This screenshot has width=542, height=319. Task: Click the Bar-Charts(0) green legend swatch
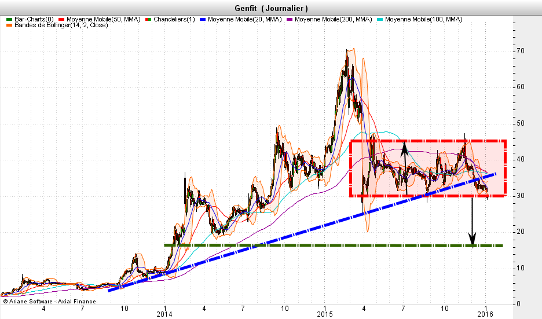coord(9,20)
